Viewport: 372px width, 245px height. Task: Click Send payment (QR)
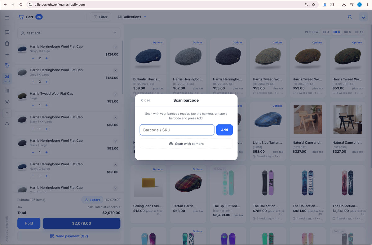click(x=69, y=236)
